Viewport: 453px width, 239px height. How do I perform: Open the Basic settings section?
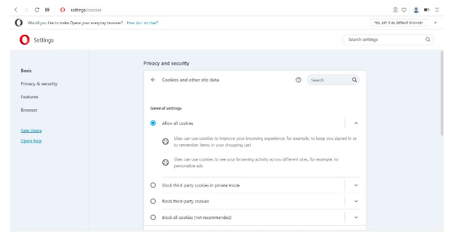tap(27, 71)
